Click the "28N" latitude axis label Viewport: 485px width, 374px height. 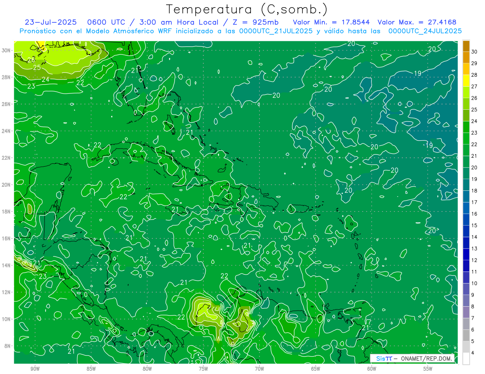7,77
